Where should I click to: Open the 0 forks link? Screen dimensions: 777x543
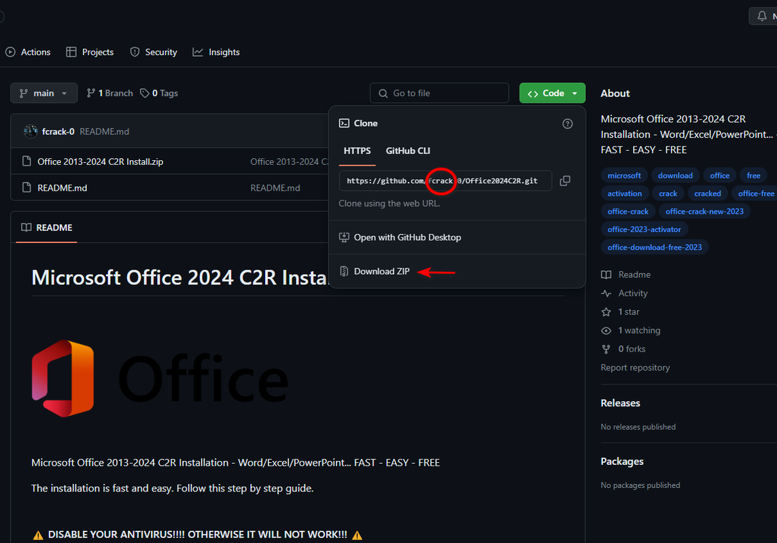632,349
